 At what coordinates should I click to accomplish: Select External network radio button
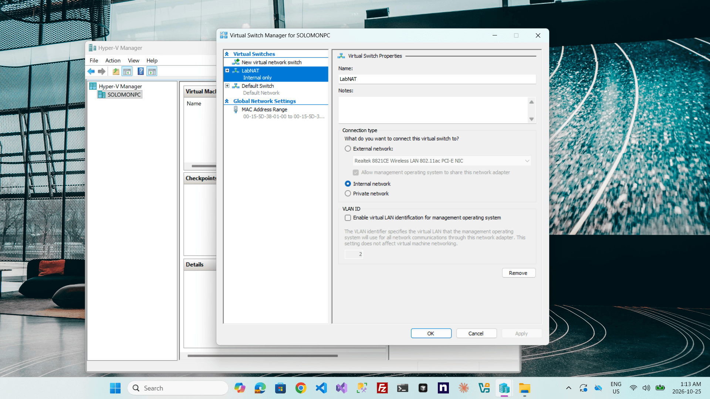tap(348, 149)
